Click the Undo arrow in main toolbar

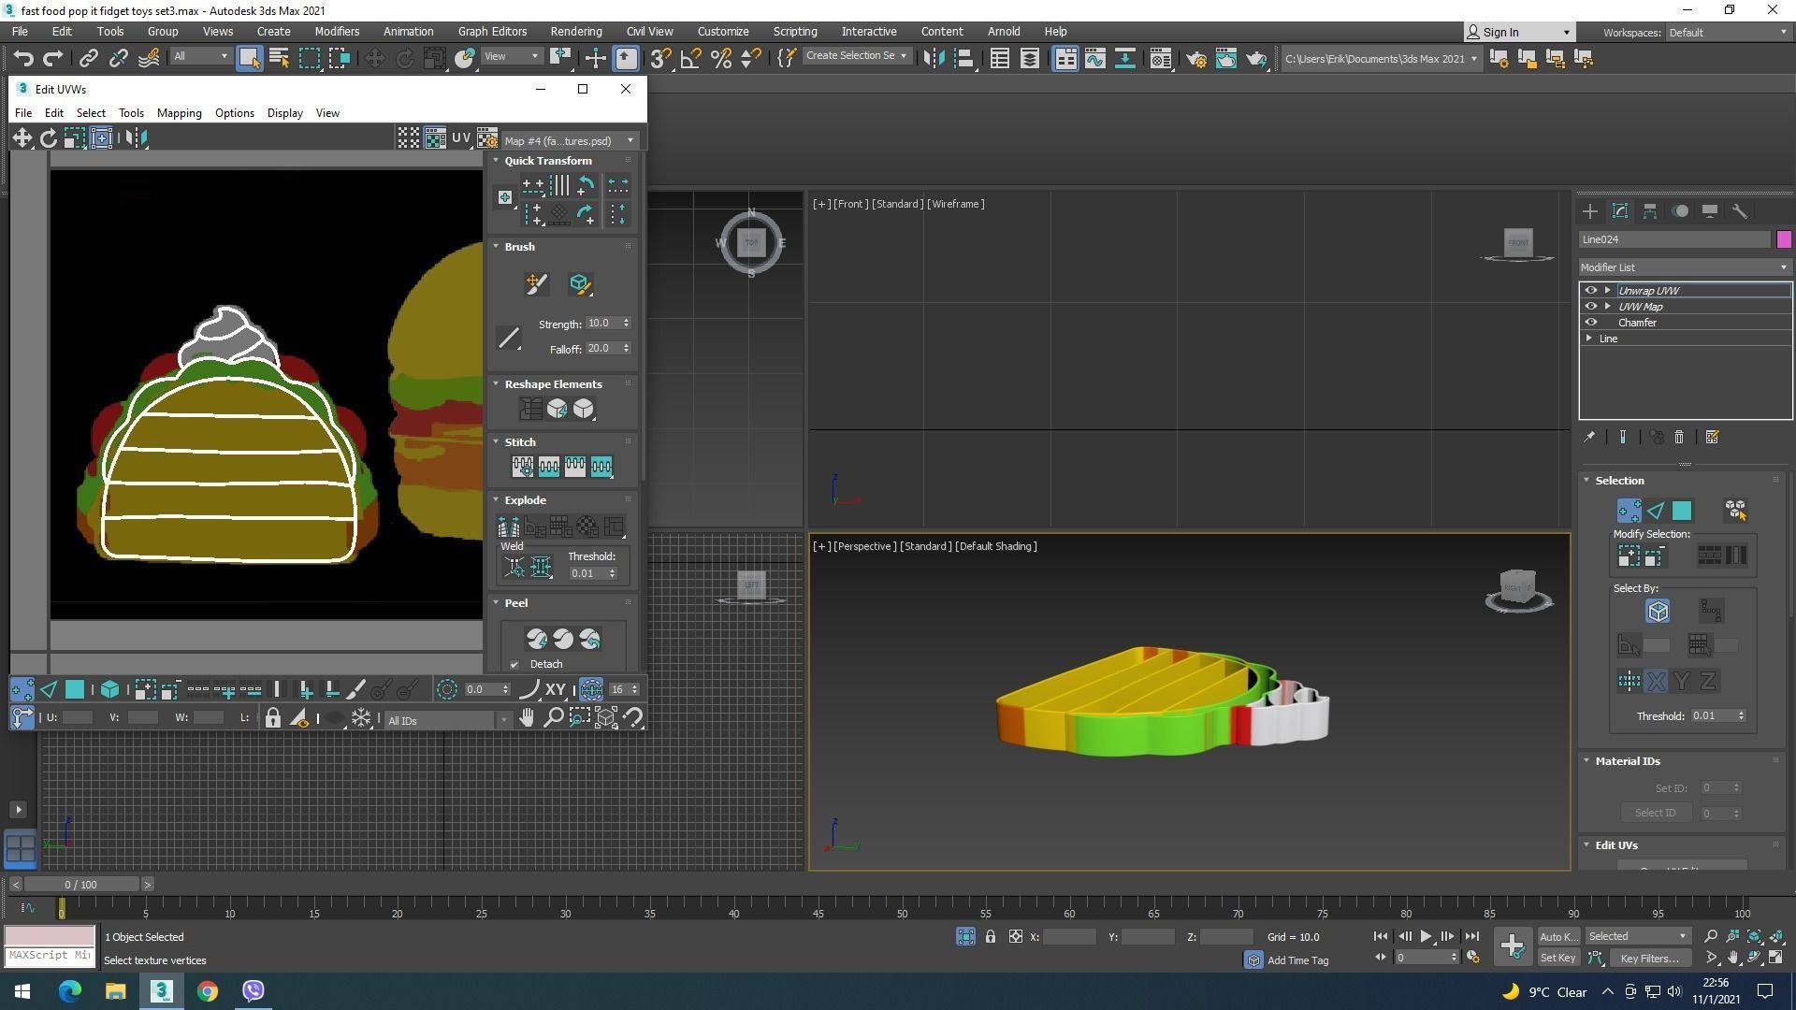point(22,59)
